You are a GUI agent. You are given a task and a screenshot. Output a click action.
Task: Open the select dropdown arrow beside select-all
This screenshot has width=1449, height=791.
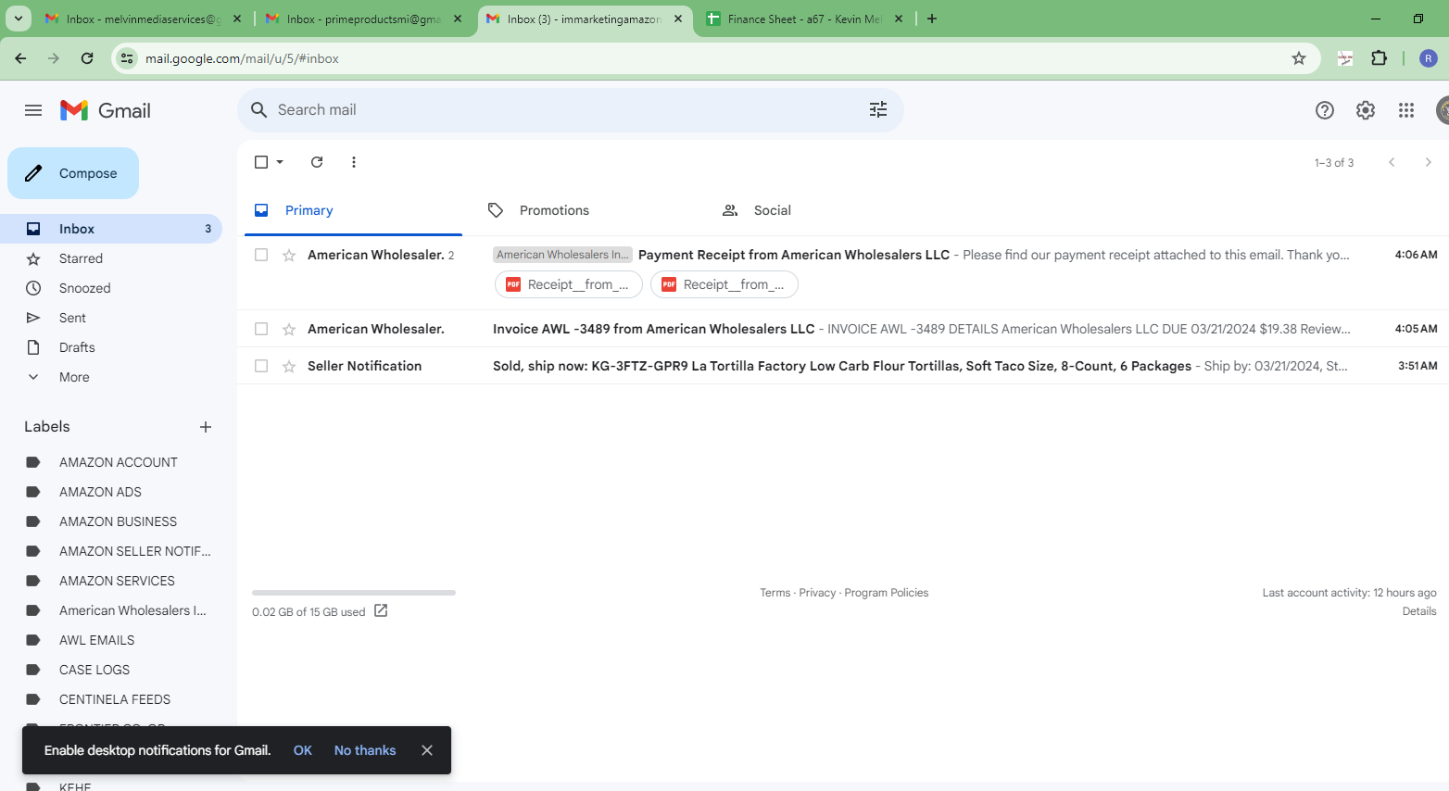pos(280,162)
